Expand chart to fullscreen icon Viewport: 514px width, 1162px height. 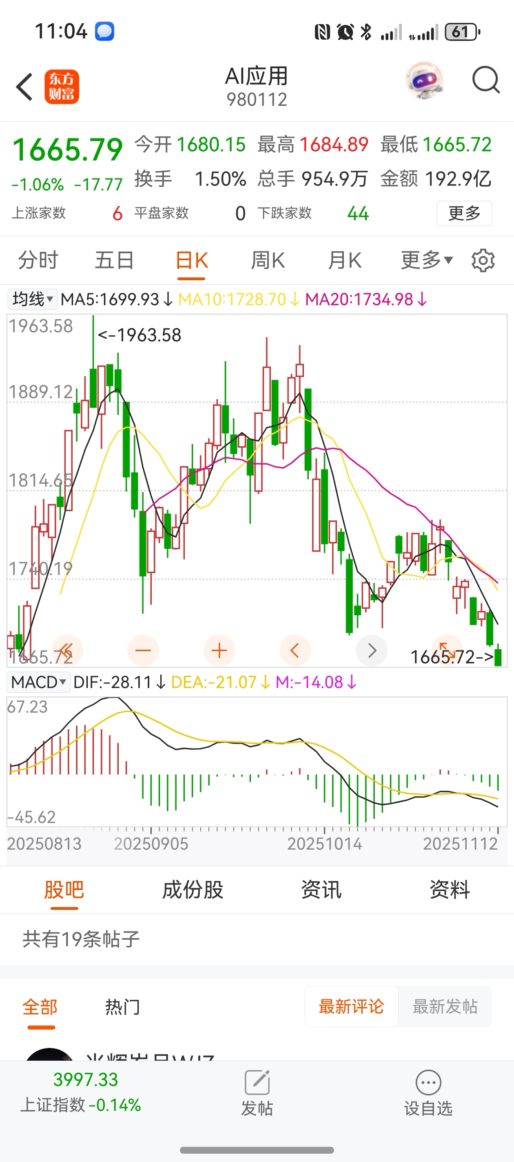point(448,650)
